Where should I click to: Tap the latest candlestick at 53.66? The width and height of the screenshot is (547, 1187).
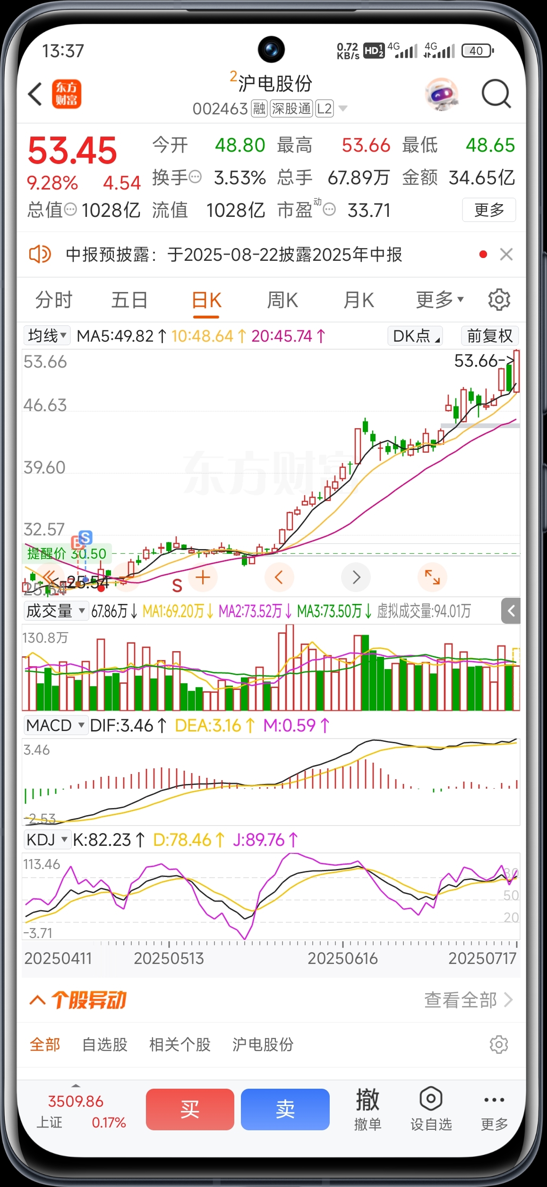coord(517,371)
